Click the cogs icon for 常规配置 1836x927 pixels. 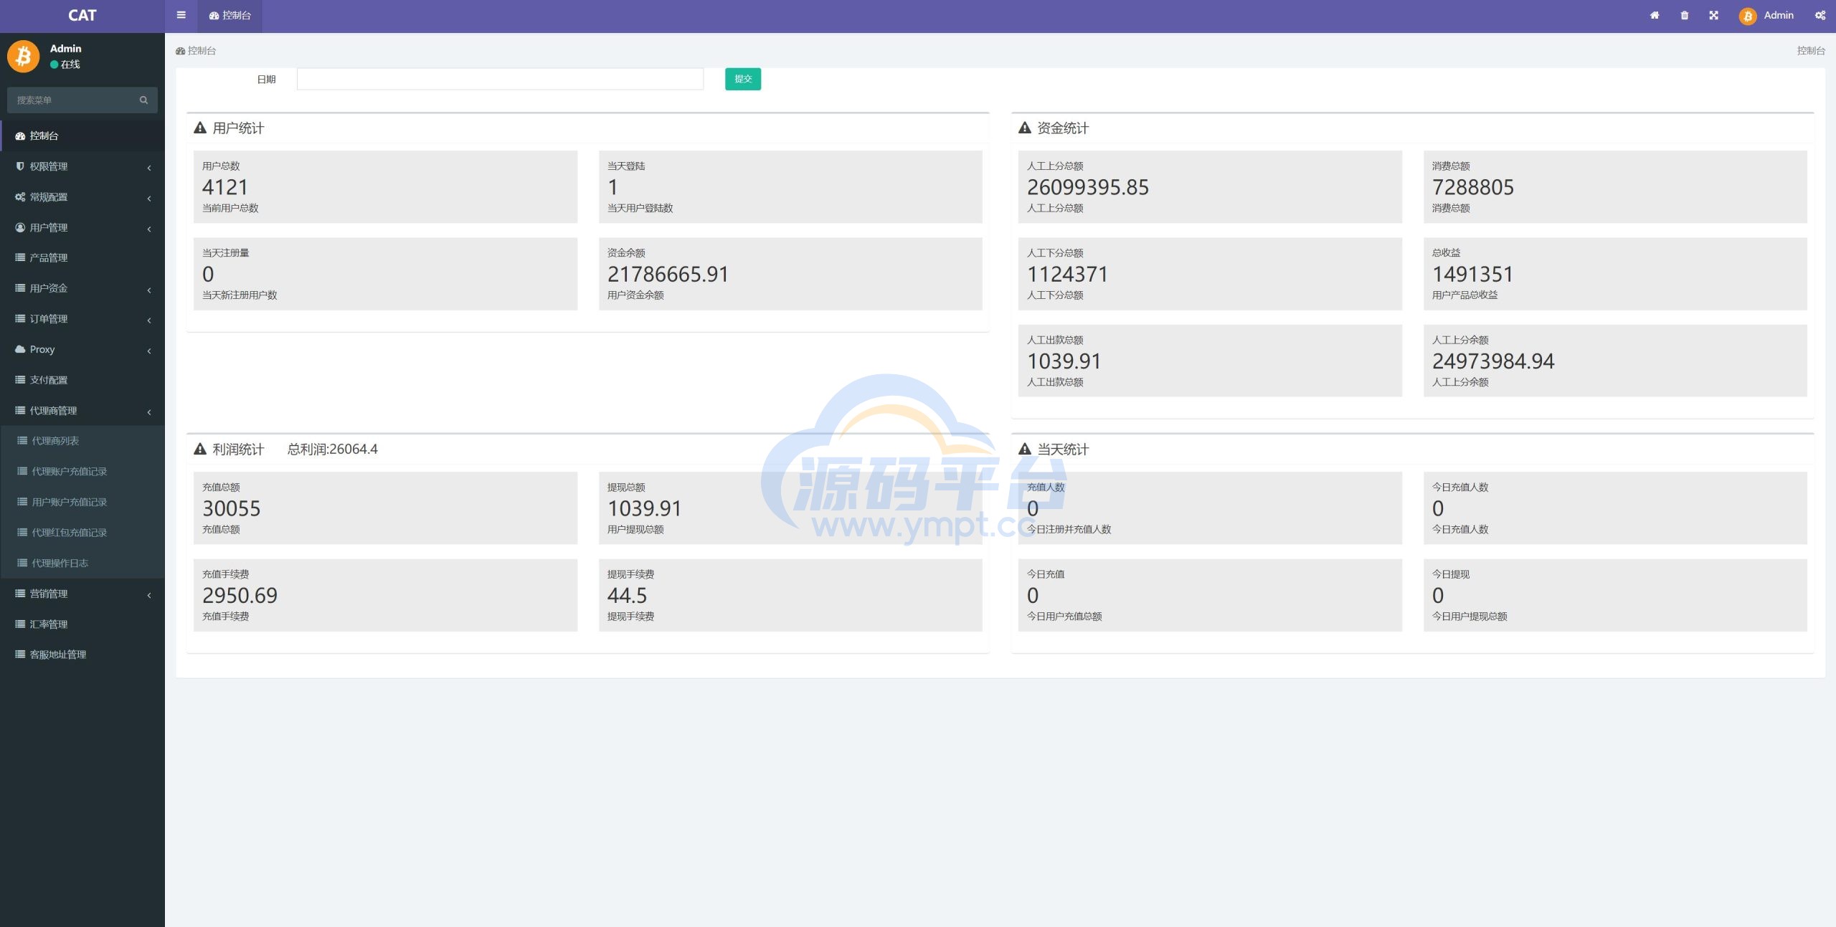tap(20, 197)
